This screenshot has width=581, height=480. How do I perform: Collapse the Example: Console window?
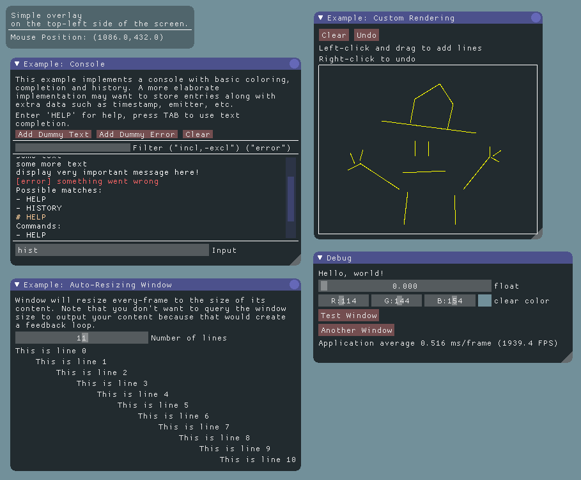[17, 64]
